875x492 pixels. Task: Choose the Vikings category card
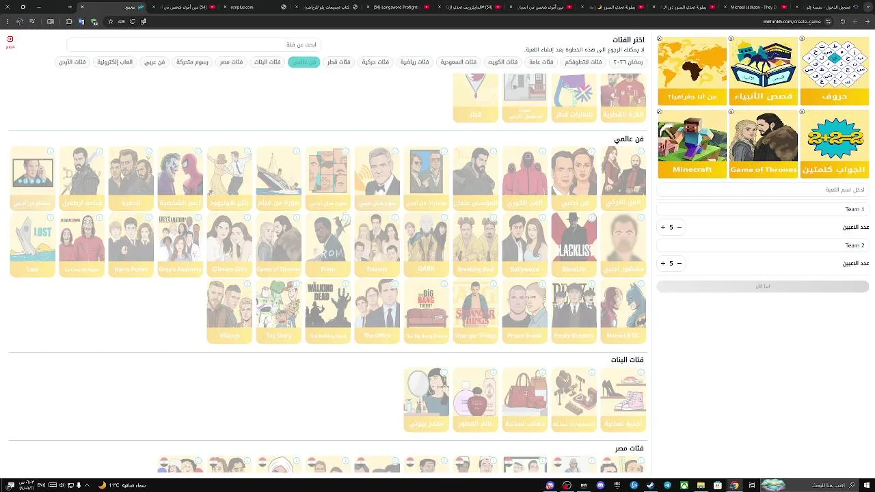229,311
